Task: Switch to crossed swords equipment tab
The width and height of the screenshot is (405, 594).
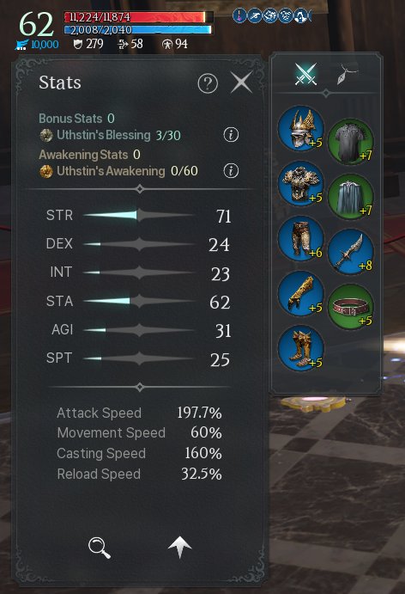Action: (305, 74)
